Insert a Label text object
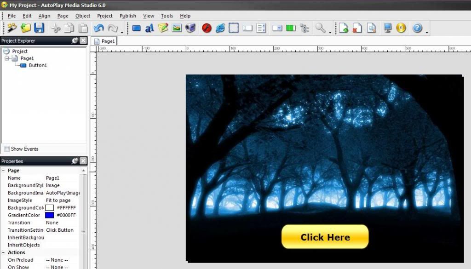The height and width of the screenshot is (269, 471). (149, 28)
